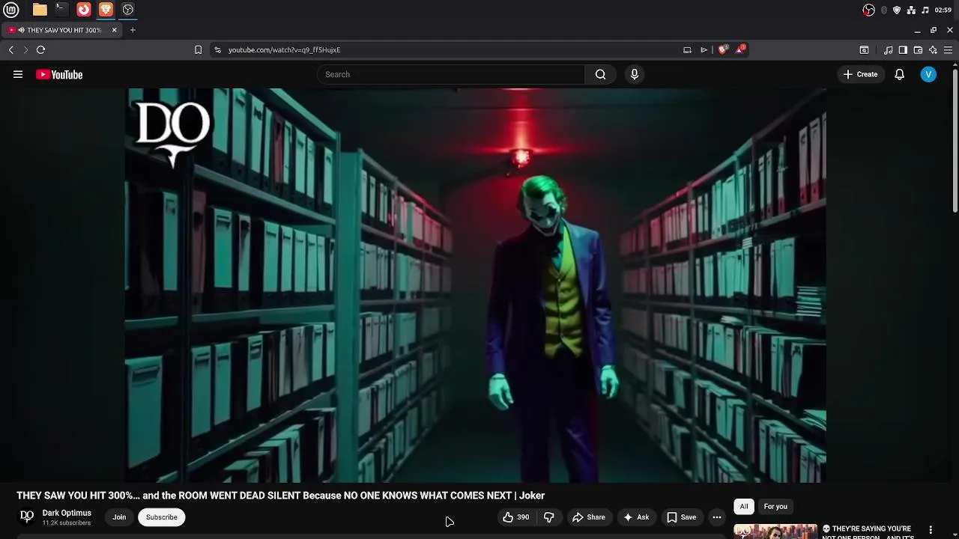This screenshot has width=959, height=539.
Task: Click the panel clock showing 02:59
Action: click(x=943, y=10)
